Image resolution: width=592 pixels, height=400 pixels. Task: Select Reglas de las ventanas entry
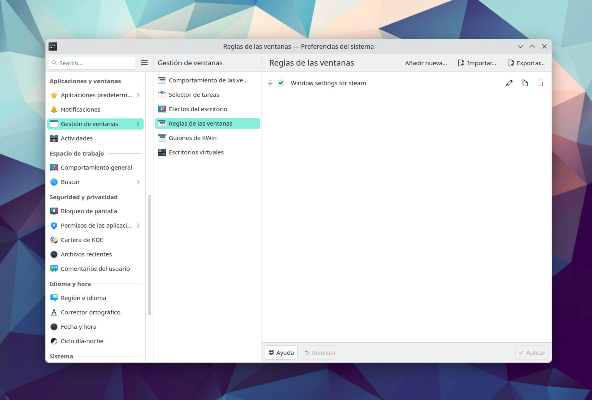pos(208,124)
